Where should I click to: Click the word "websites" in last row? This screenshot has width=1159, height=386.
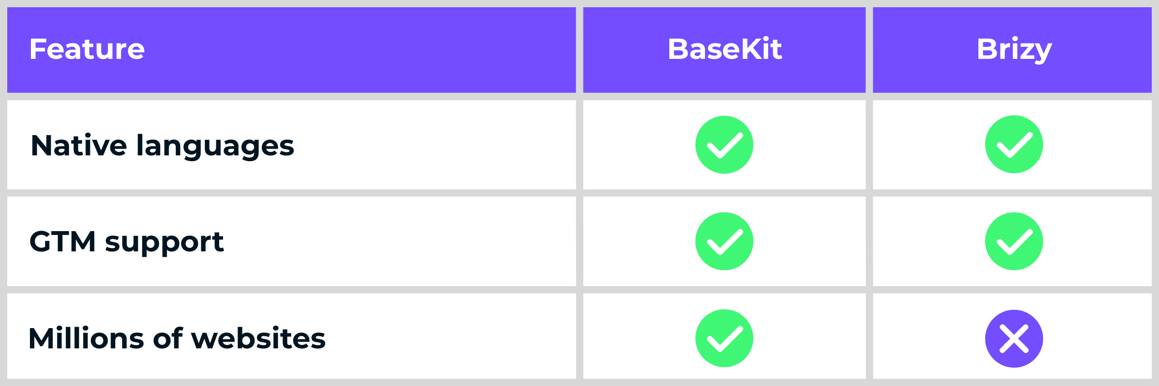pyautogui.click(x=258, y=338)
